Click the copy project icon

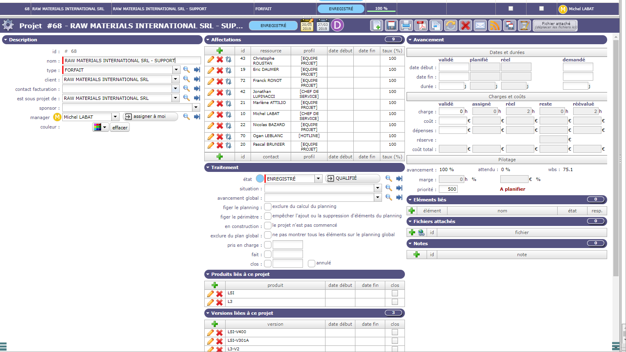tap(436, 25)
